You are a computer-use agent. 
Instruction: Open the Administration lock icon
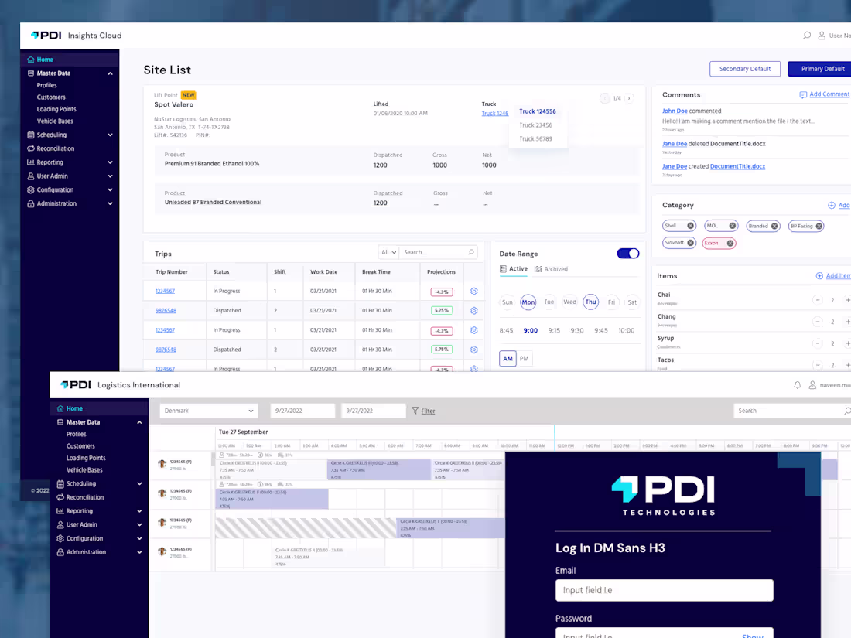click(29, 203)
